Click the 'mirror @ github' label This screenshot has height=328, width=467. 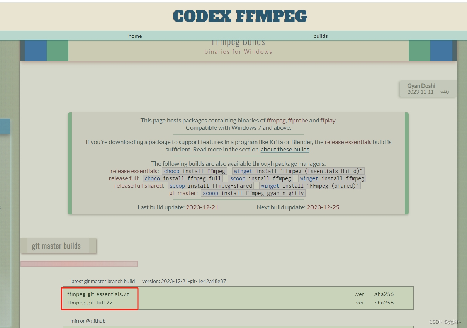click(x=88, y=321)
